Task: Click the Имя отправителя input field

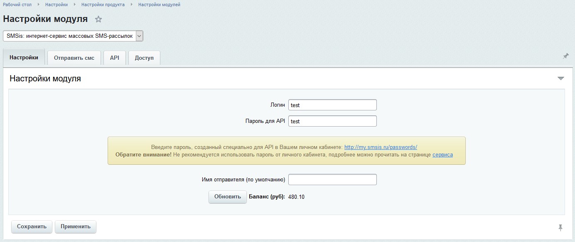Action: point(332,180)
